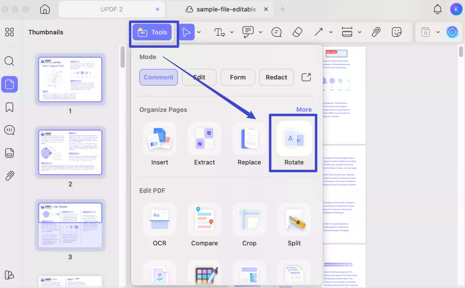Screen dimensions: 465x288
Task: Open the UPDF AI assistant icon
Action: [452, 32]
